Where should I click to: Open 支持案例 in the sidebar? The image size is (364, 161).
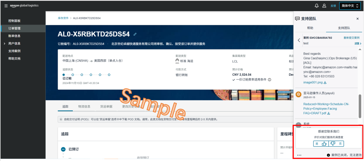coord(14,51)
